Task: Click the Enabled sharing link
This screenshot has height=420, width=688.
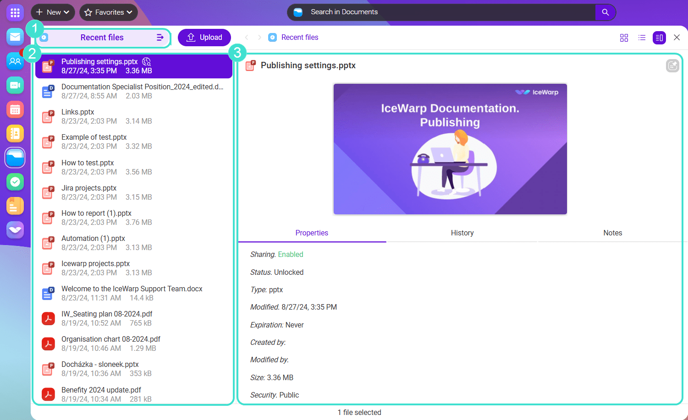Action: tap(291, 255)
